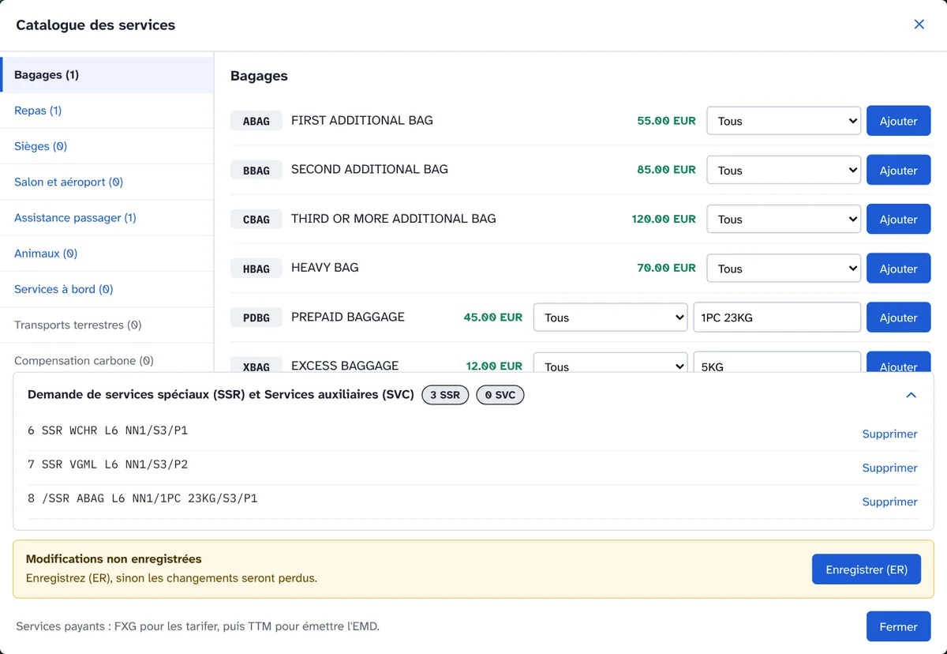Delete the SSR ABAG line

click(889, 502)
